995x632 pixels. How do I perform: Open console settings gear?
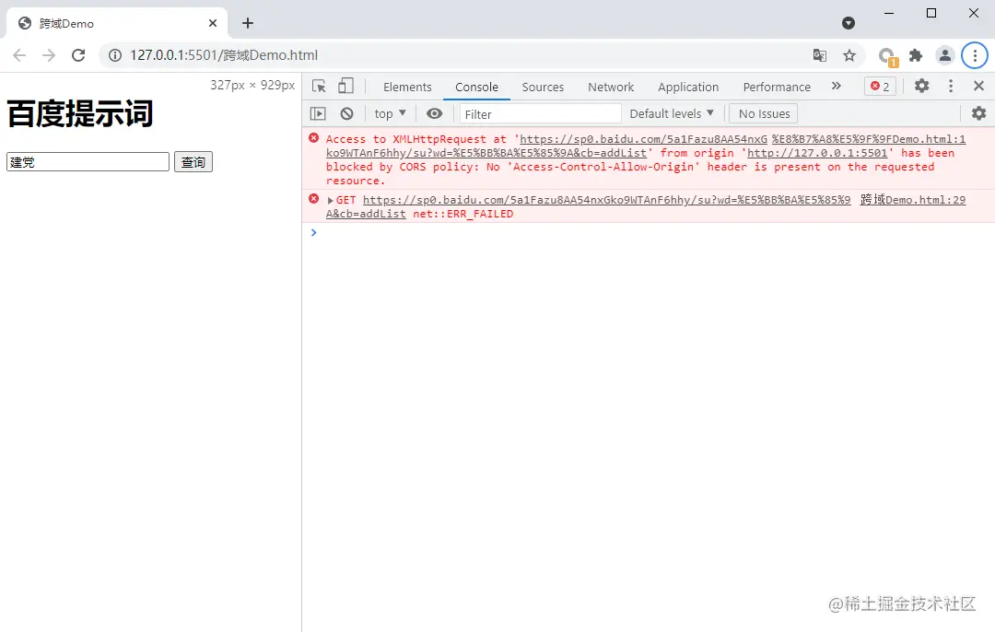[979, 113]
